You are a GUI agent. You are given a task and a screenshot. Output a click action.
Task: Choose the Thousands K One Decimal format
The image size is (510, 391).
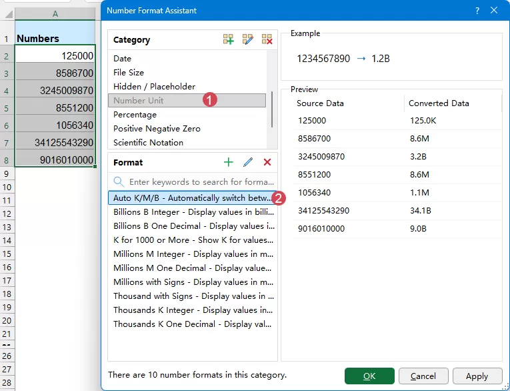pos(192,324)
